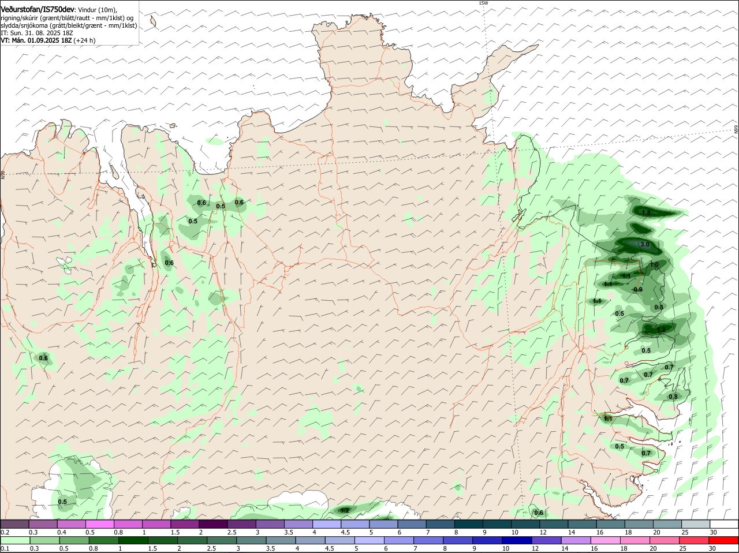Screen dimensions: 739x553
Task: Click the dark purple-gray 0.2 snow legend swatch
Action: (16, 524)
